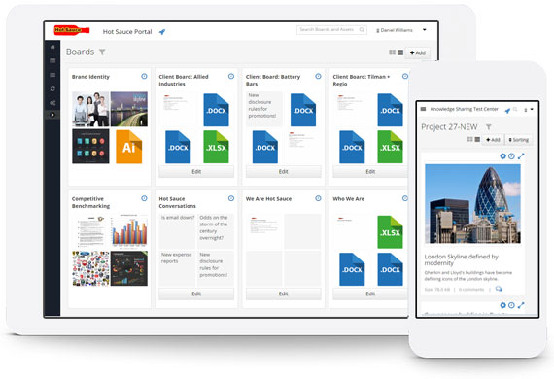Screen dimensions: 554x379
Task: Click the home icon in left sidebar
Action: pos(52,47)
